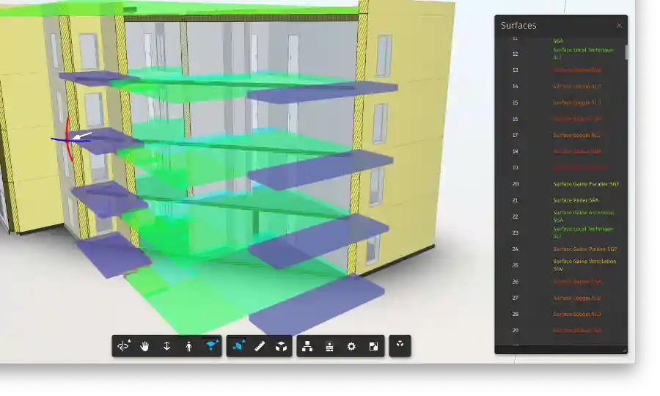Click the Surfaces panel vertical scrollbar
Image resolution: width=660 pixels, height=396 pixels.
pos(626,52)
